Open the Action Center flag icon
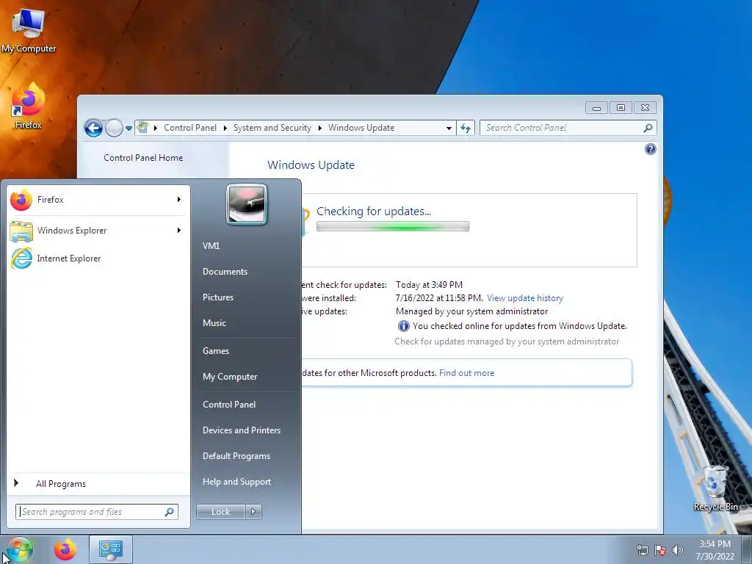752x564 pixels. click(x=660, y=550)
